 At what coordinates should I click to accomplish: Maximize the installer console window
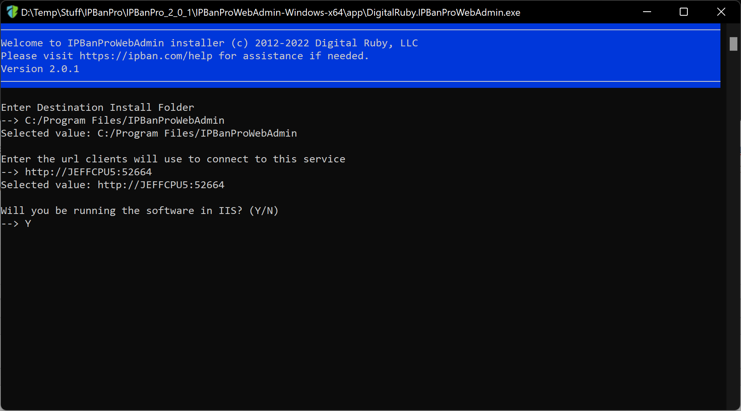[684, 12]
